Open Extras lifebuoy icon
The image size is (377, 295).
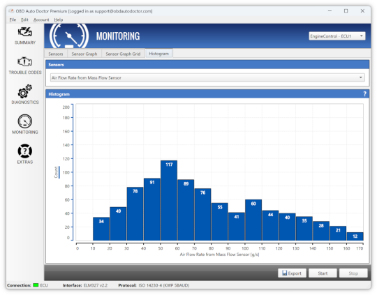[x=24, y=151]
